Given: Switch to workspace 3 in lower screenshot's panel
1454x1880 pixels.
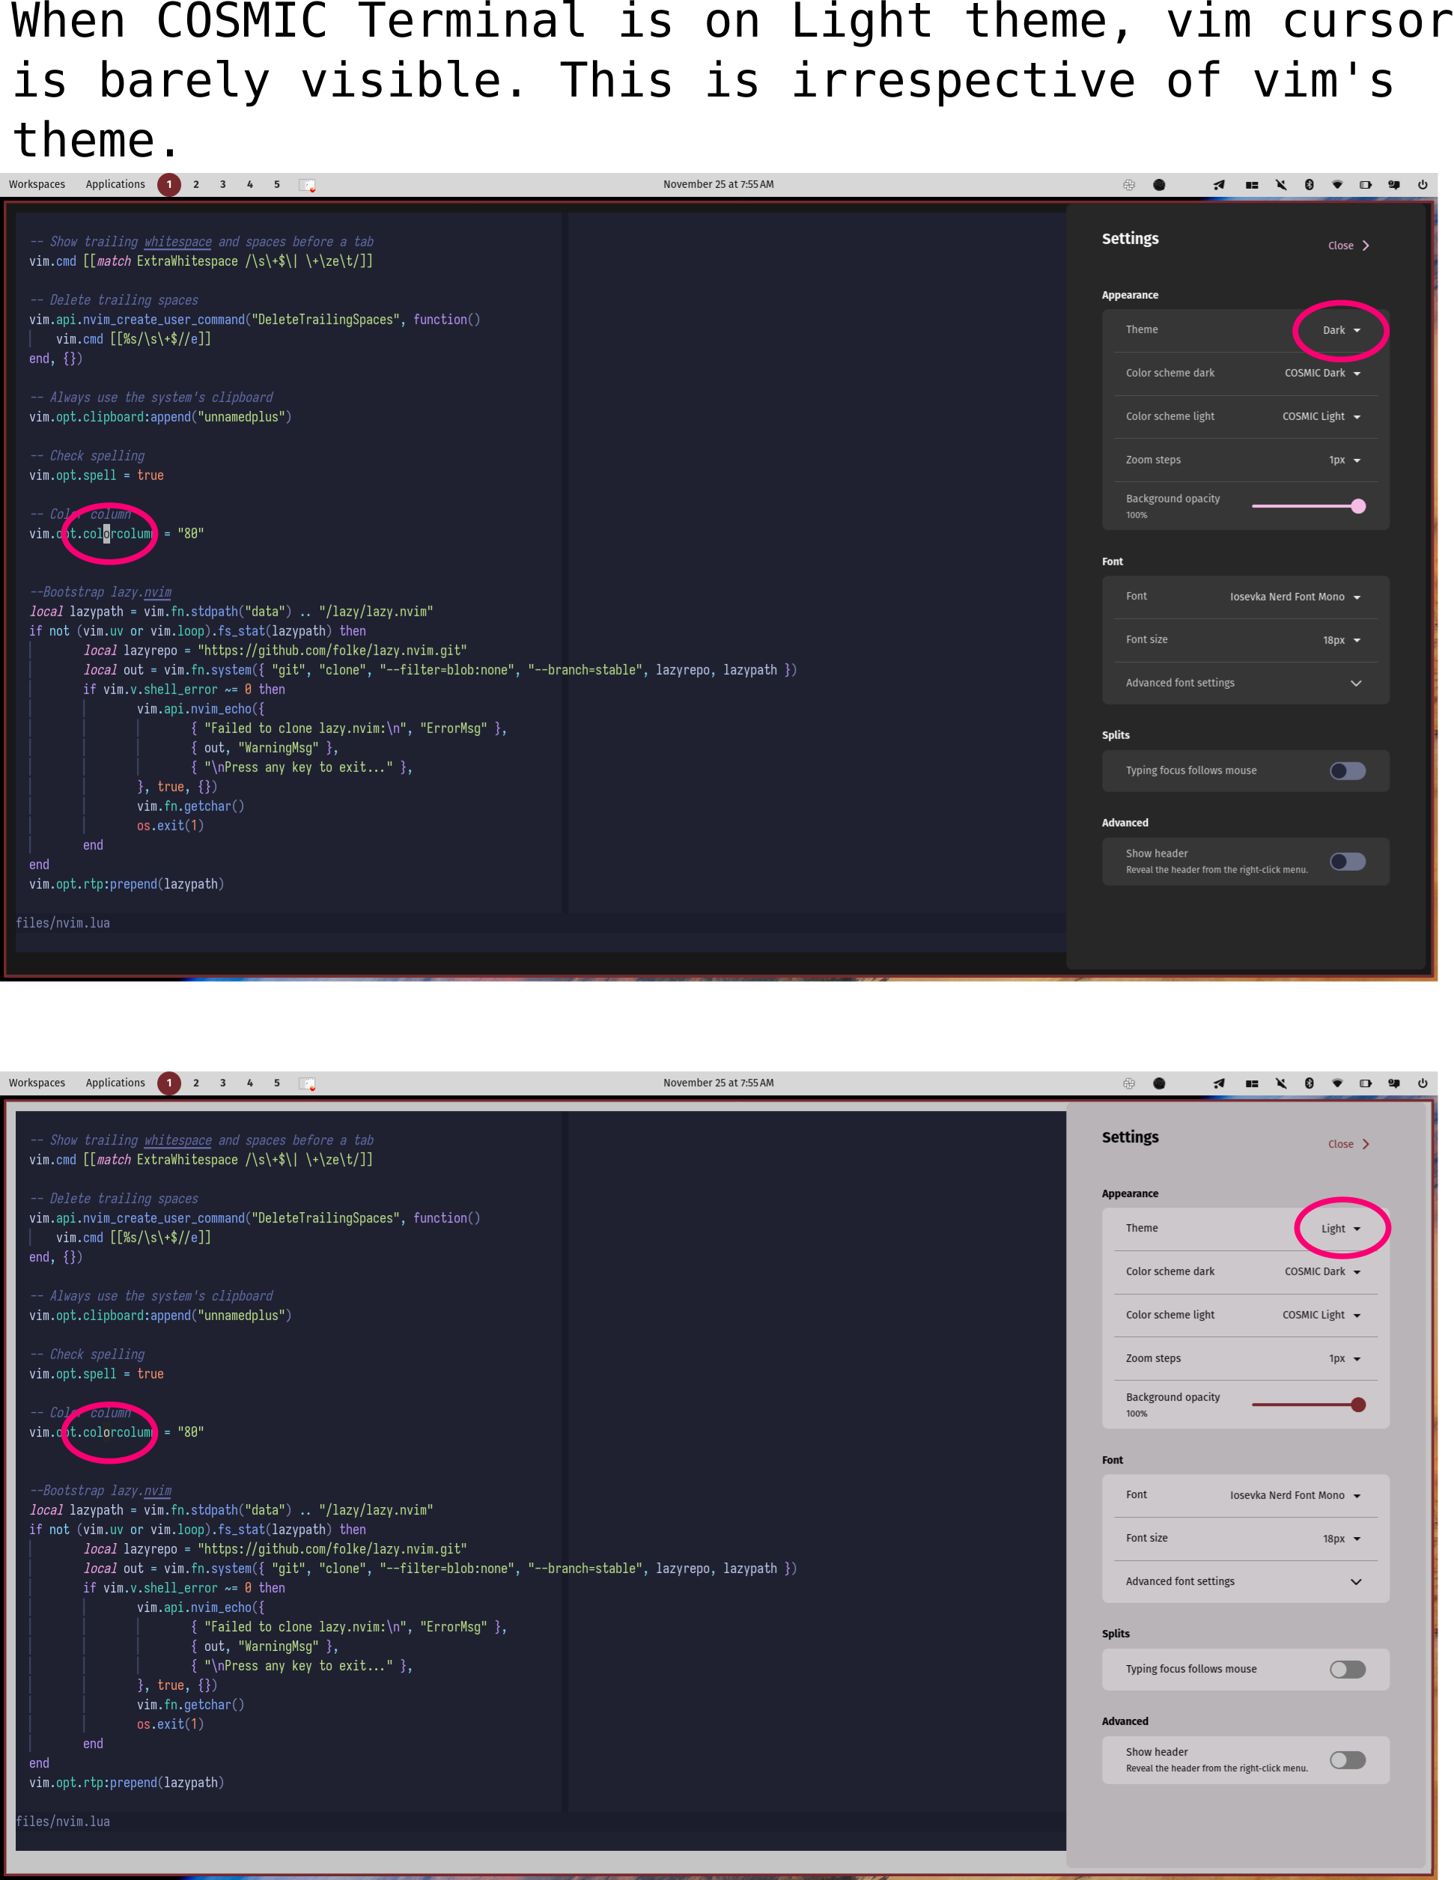Looking at the screenshot, I should [x=222, y=1083].
